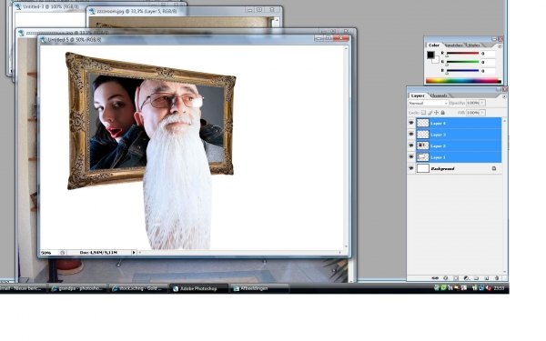Image resolution: width=546 pixels, height=341 pixels.
Task: Open the Color panel flyout menu
Action: [x=500, y=45]
